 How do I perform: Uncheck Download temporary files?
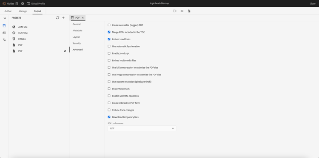(x=109, y=117)
